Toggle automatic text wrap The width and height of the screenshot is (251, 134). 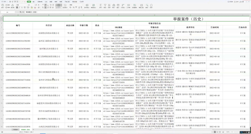point(65,6)
